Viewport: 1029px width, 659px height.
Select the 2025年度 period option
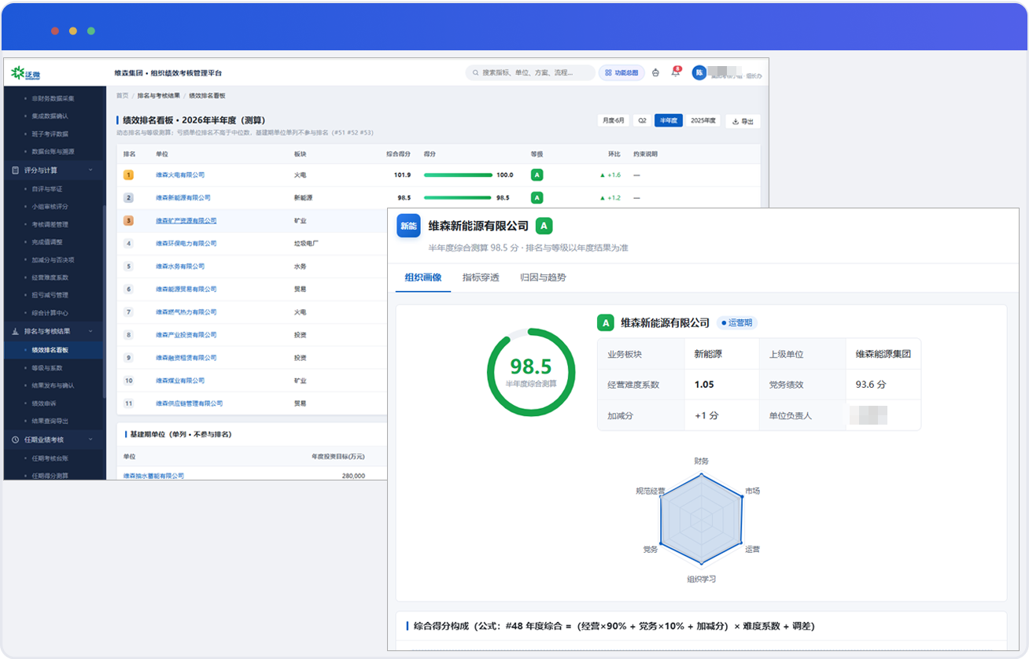(703, 120)
